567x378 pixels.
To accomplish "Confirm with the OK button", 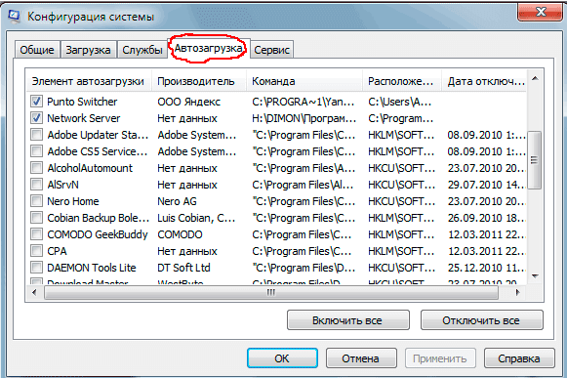I will [x=282, y=358].
